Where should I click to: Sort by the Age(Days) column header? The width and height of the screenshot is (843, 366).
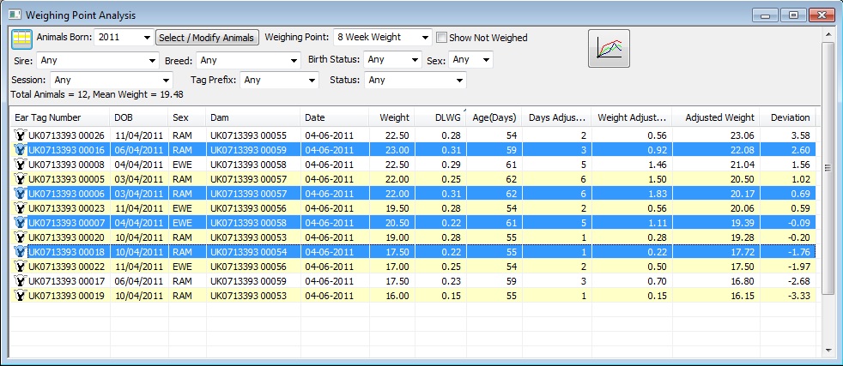point(494,117)
